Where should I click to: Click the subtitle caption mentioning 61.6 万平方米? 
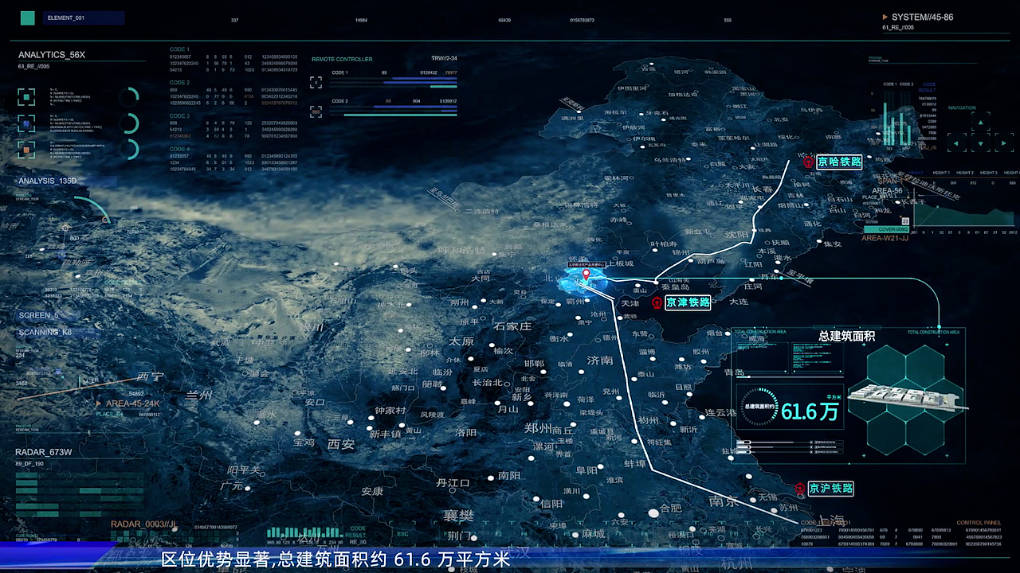tap(335, 559)
